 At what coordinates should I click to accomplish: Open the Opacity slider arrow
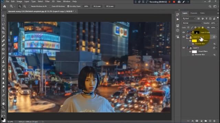pos(217,23)
